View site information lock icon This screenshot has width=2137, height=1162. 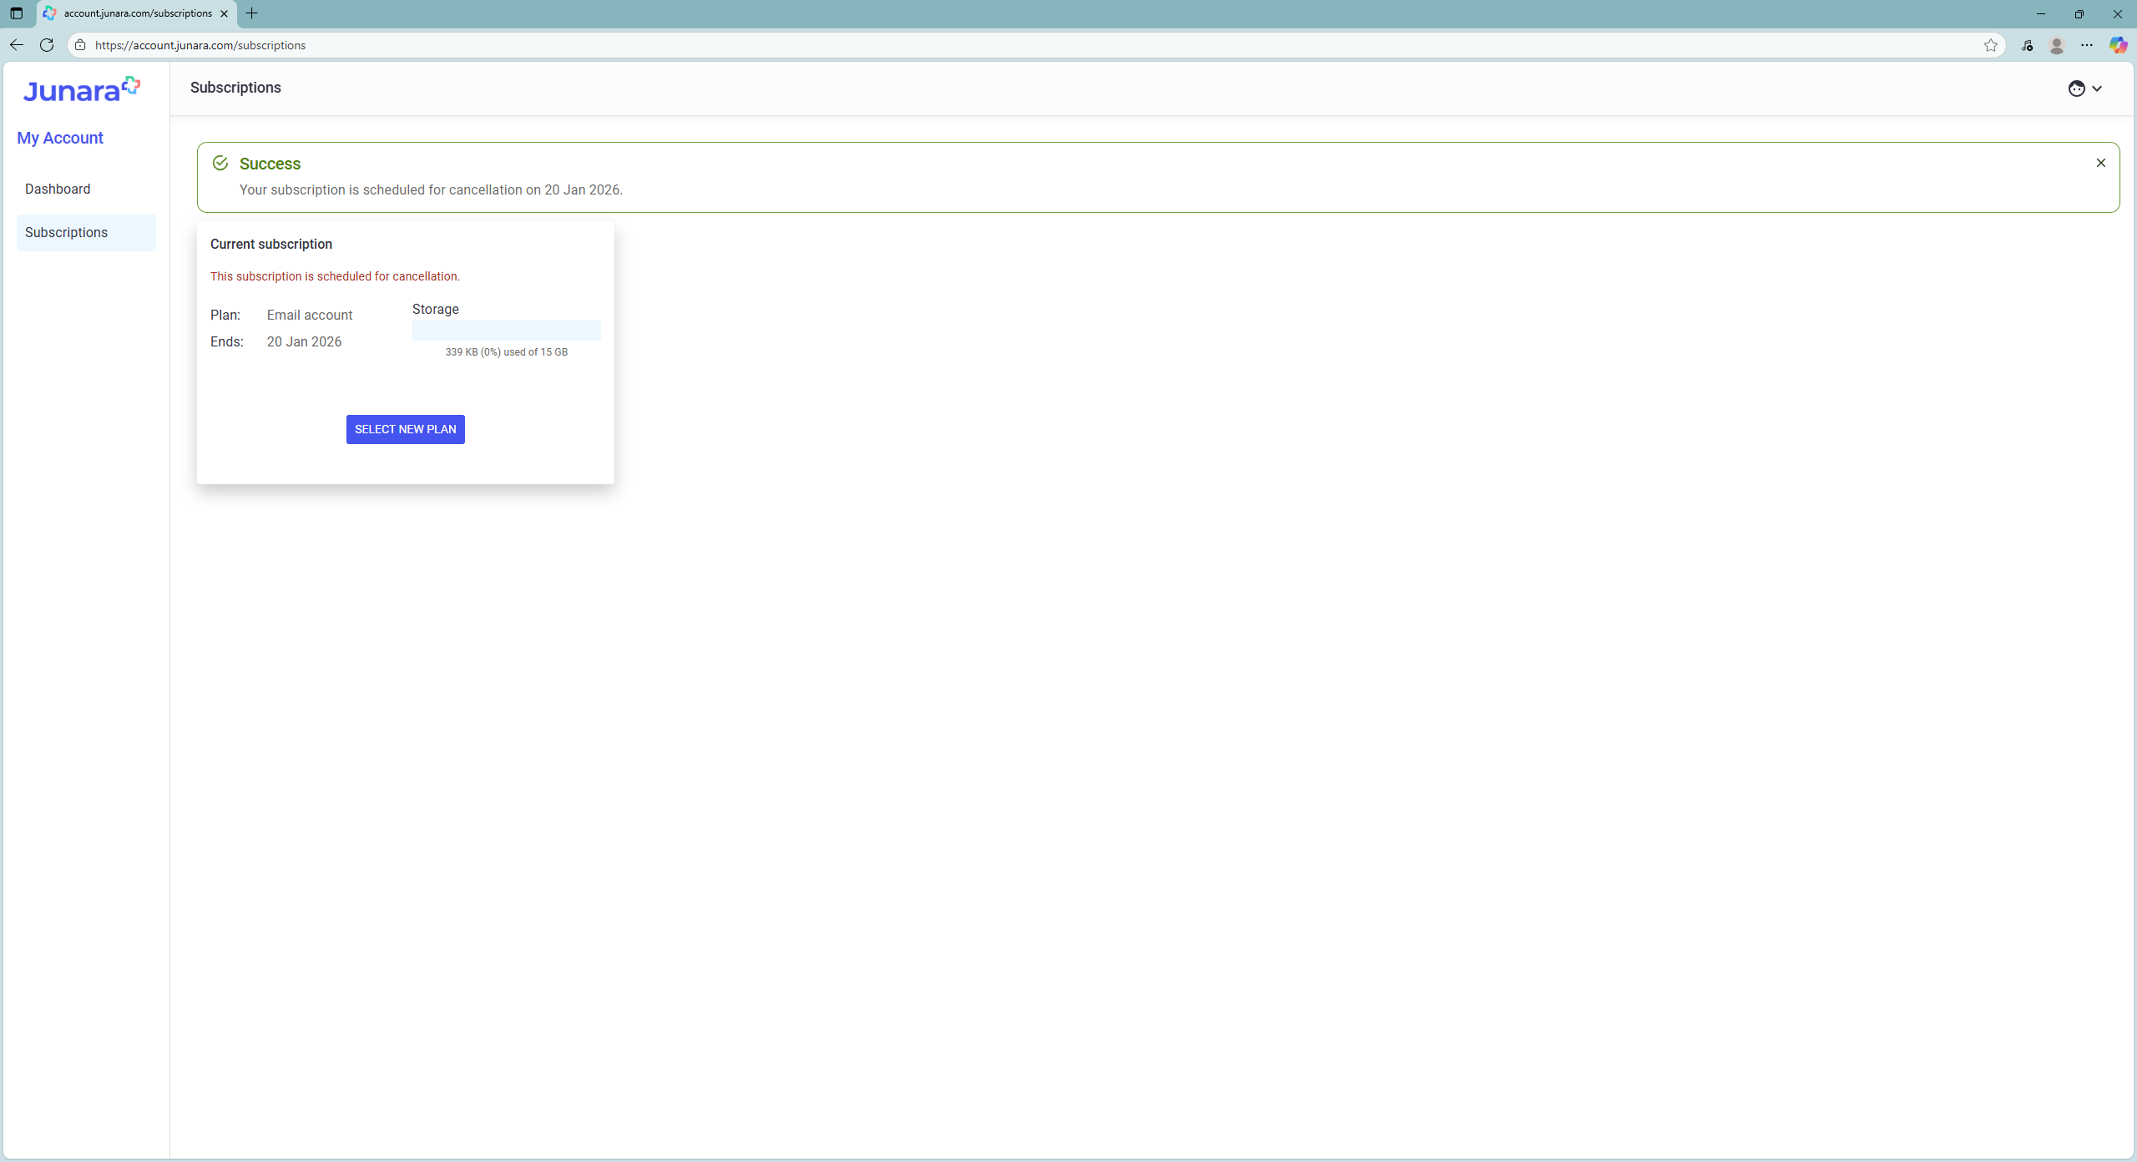click(80, 45)
